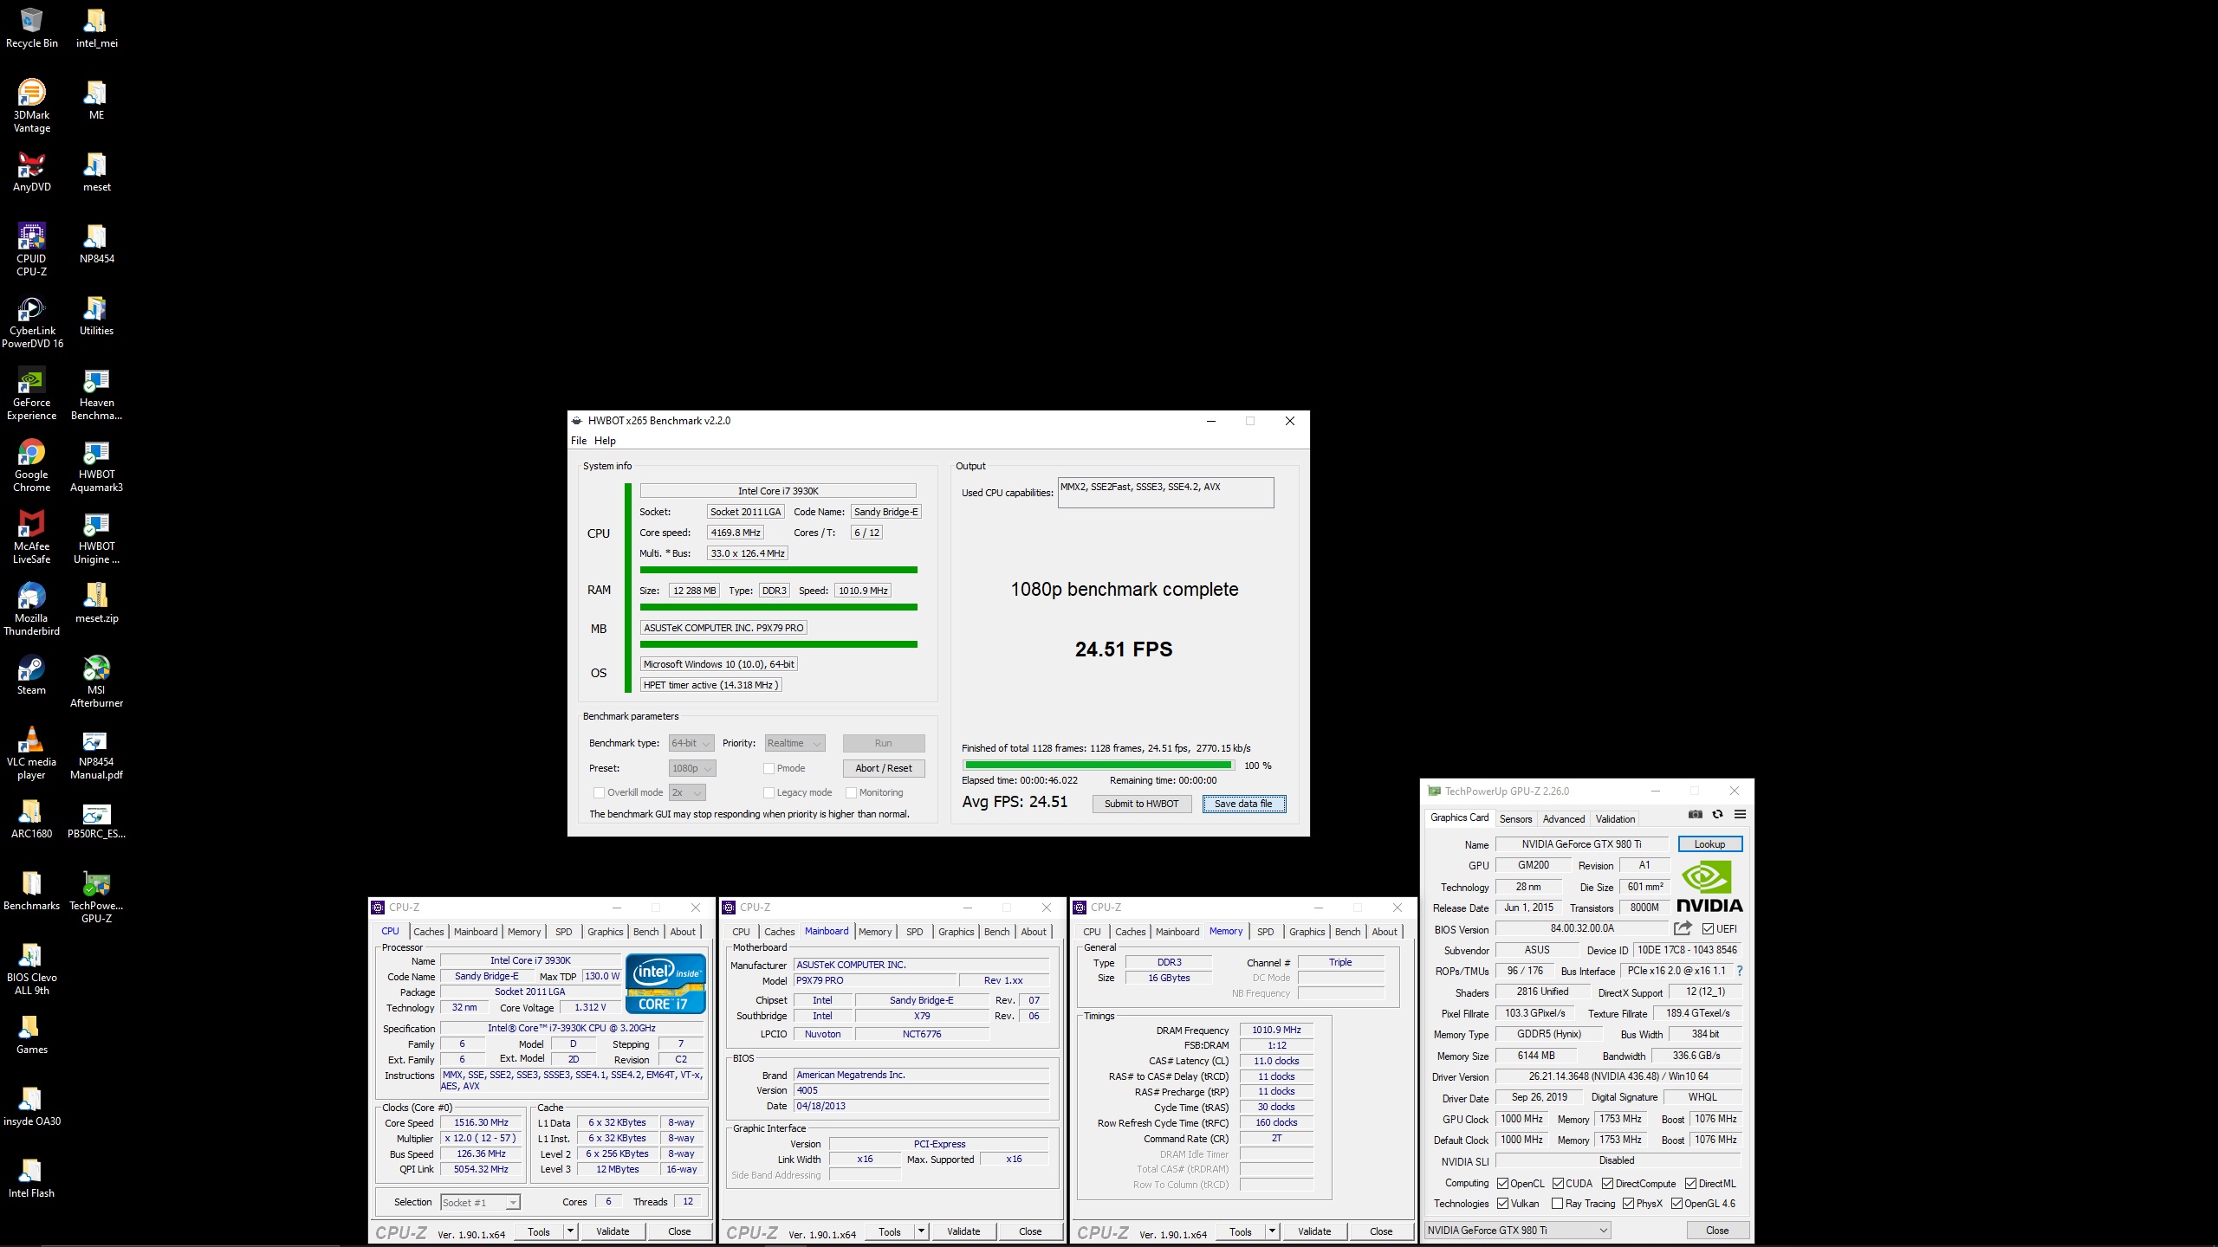Select Google Chrome desktop icon
Screen dimensions: 2218x1247
[31, 465]
